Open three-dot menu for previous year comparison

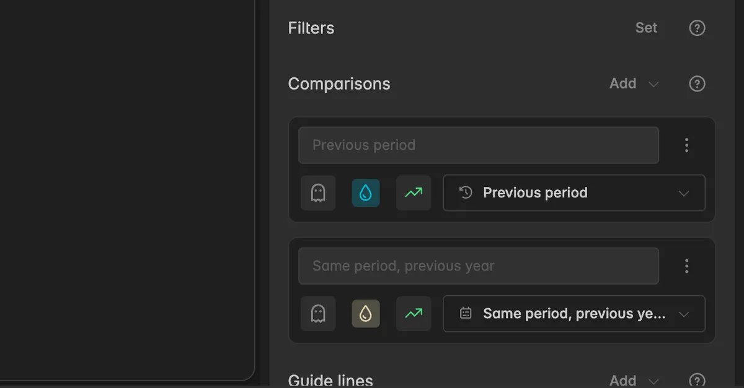[686, 266]
